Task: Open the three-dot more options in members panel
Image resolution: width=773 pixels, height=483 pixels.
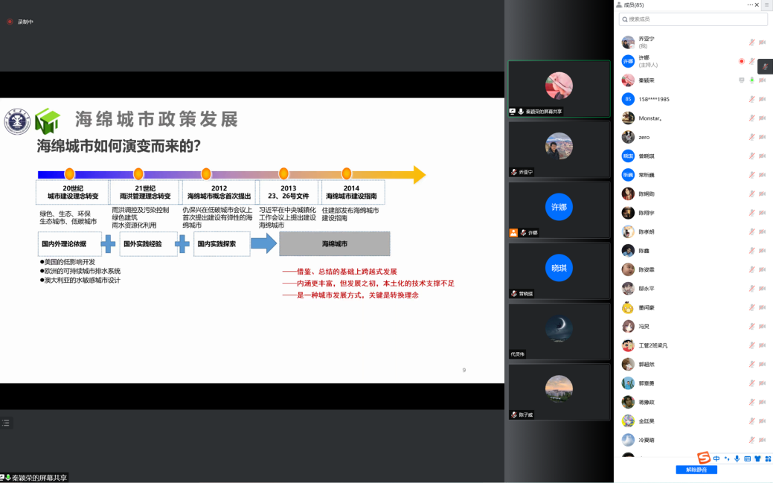Action: pyautogui.click(x=750, y=4)
